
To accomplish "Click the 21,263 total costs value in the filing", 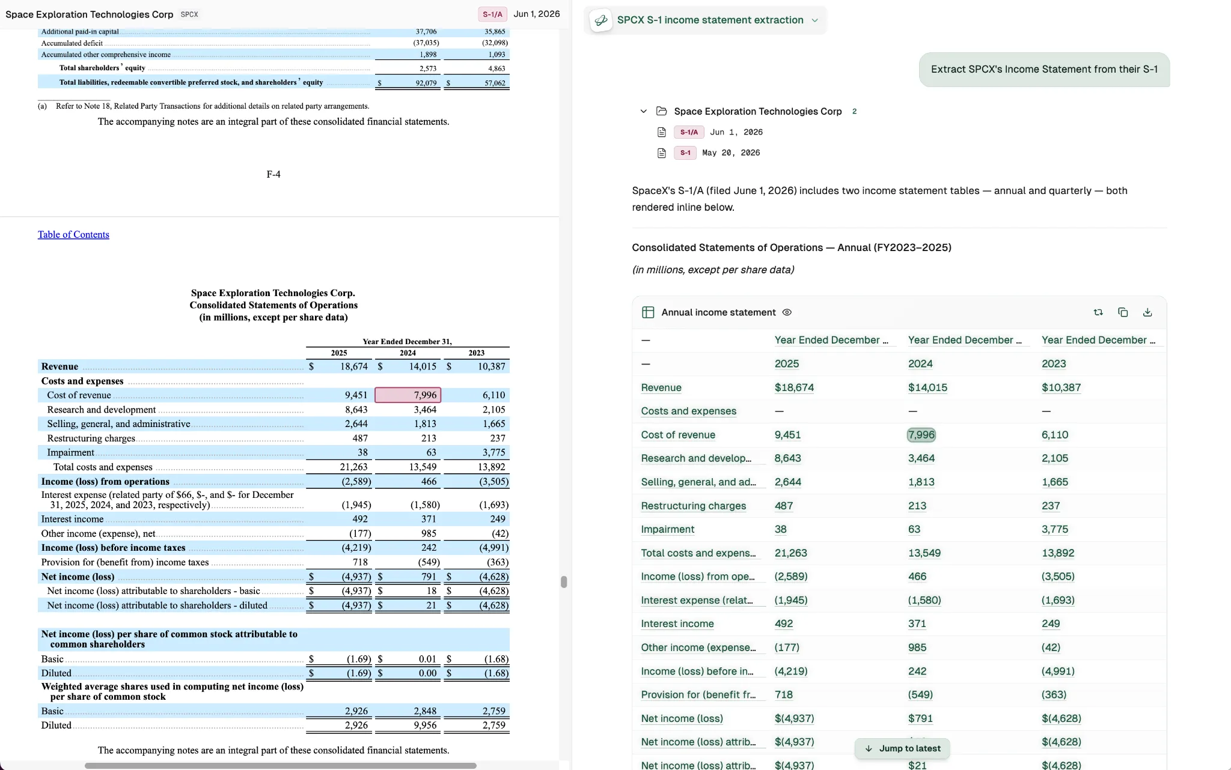I will pos(353,467).
